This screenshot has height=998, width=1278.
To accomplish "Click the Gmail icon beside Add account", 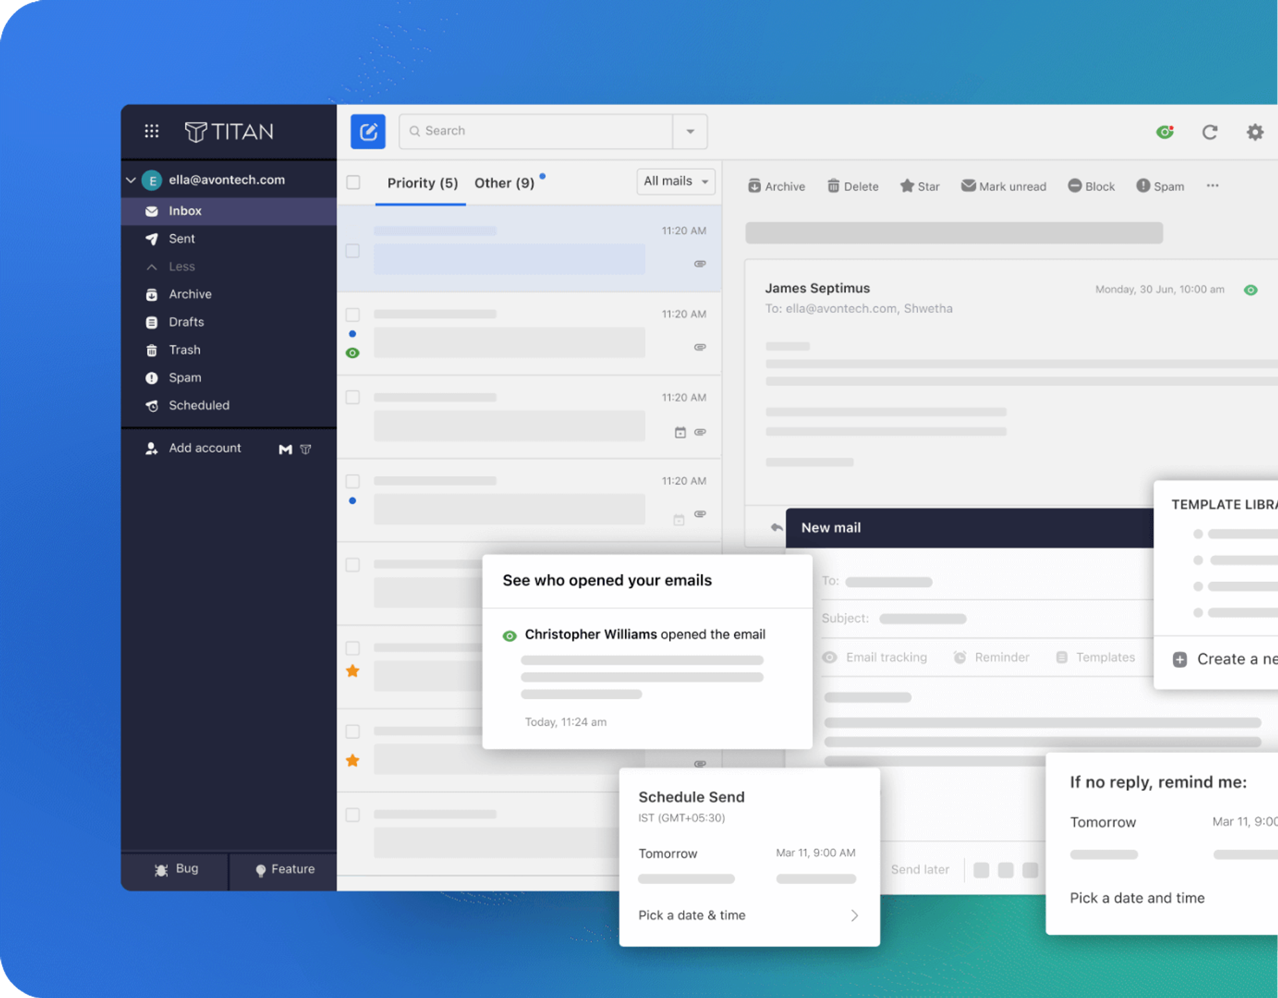I will [286, 449].
